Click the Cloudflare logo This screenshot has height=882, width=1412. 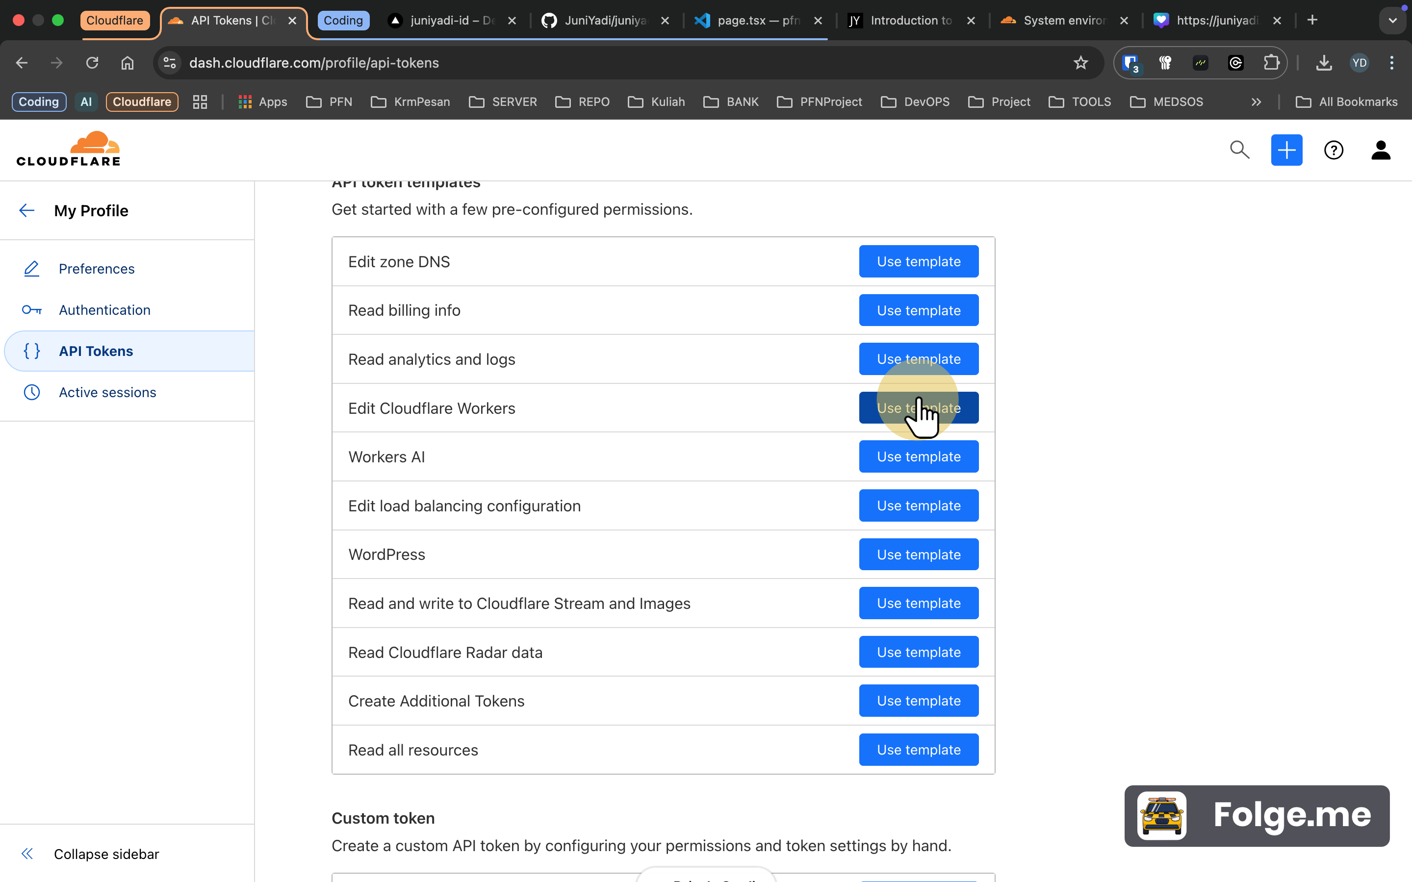[x=68, y=150]
